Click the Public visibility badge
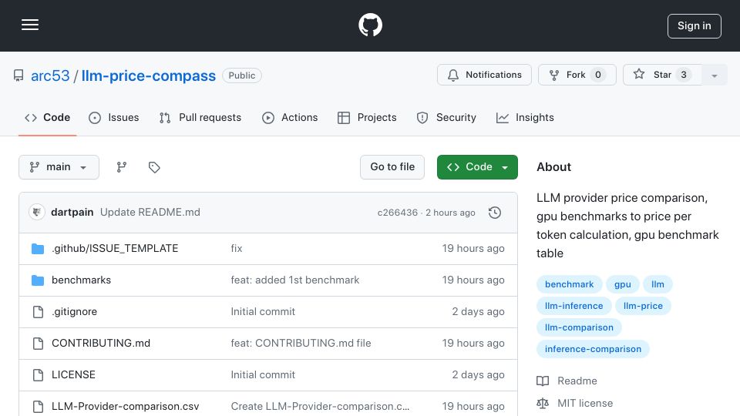The height and width of the screenshot is (416, 740). [x=241, y=75]
